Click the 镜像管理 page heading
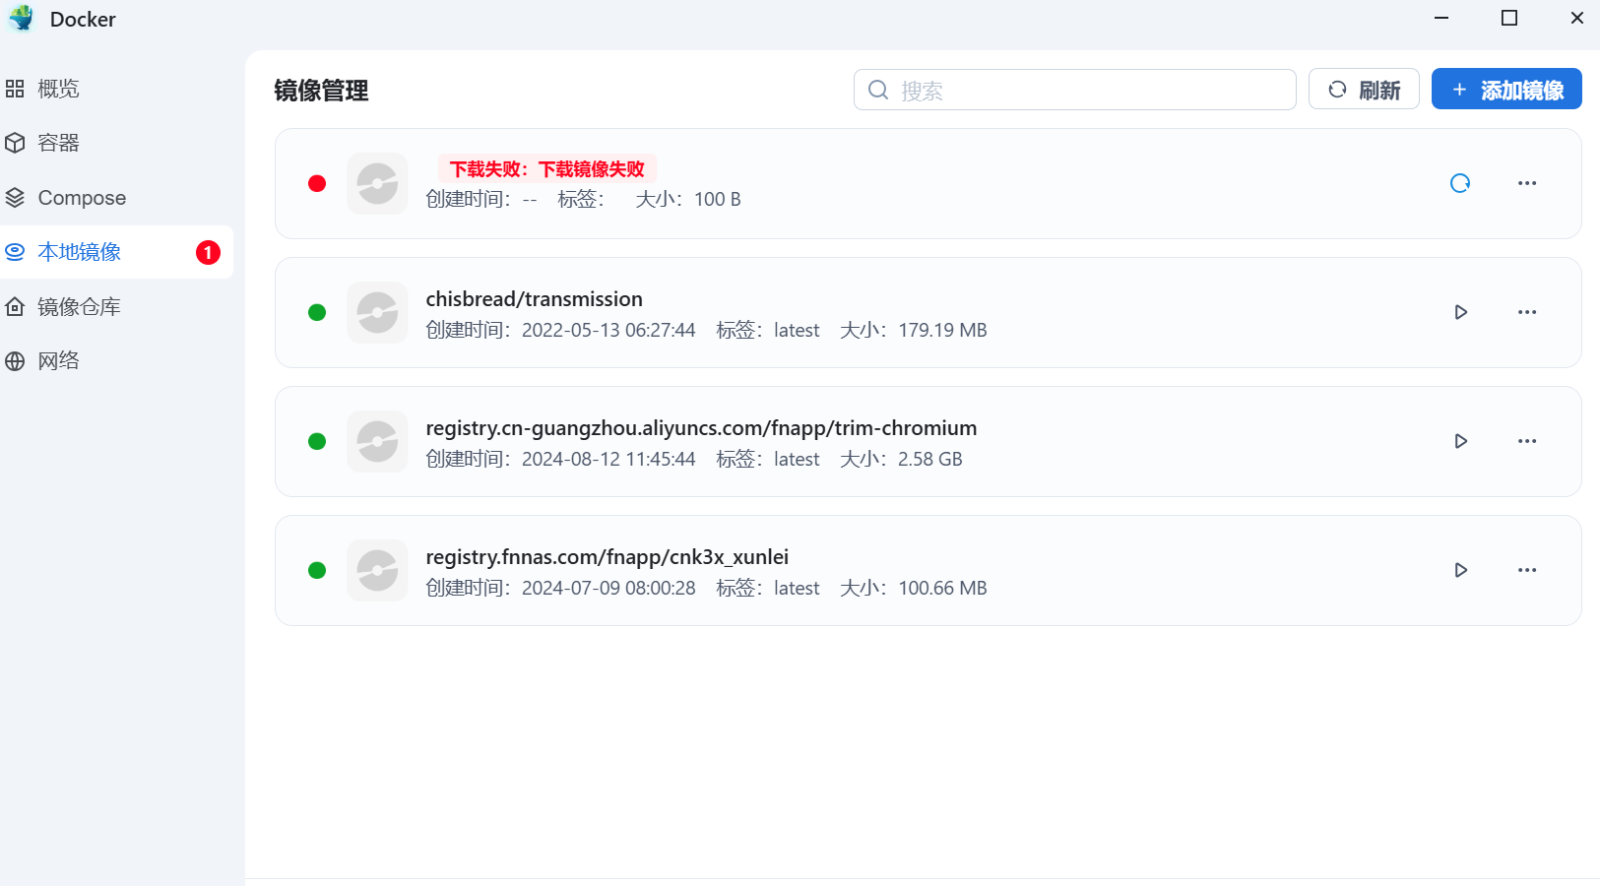The height and width of the screenshot is (886, 1600). point(321,91)
